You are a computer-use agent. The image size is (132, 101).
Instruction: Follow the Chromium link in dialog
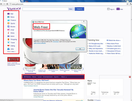[56, 42]
